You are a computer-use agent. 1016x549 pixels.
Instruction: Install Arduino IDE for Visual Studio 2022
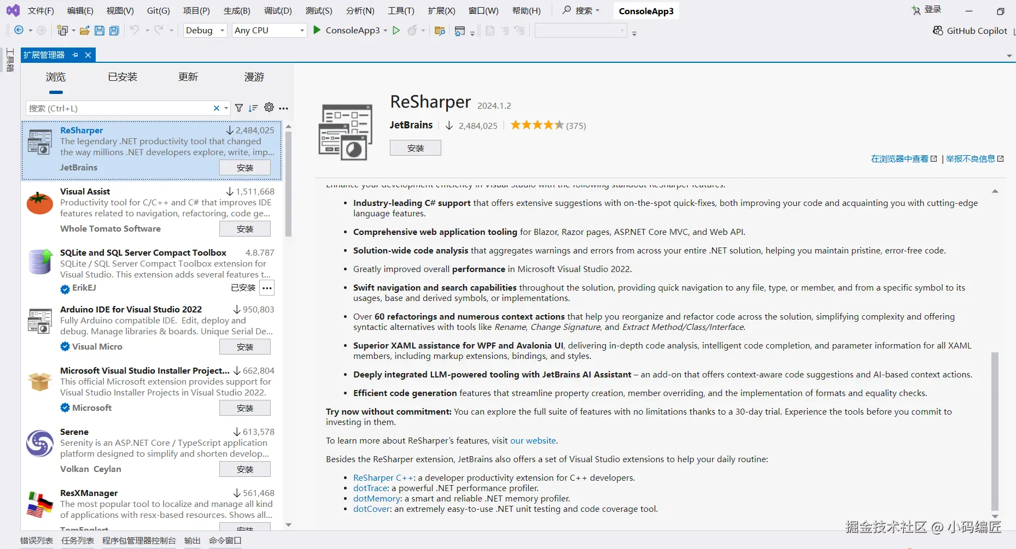[x=245, y=347]
